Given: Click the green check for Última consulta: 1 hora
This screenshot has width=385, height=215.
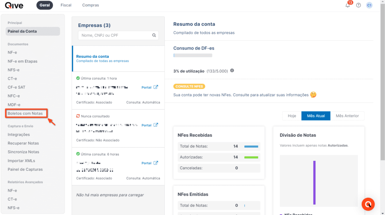Looking at the screenshot, I should click(x=78, y=78).
